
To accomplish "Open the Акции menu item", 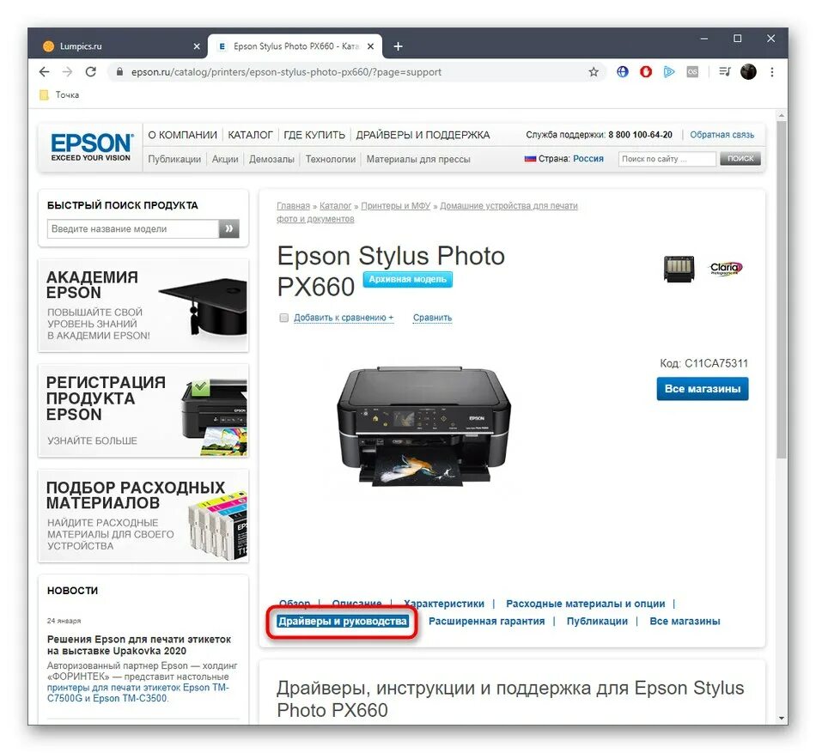I will [225, 159].
